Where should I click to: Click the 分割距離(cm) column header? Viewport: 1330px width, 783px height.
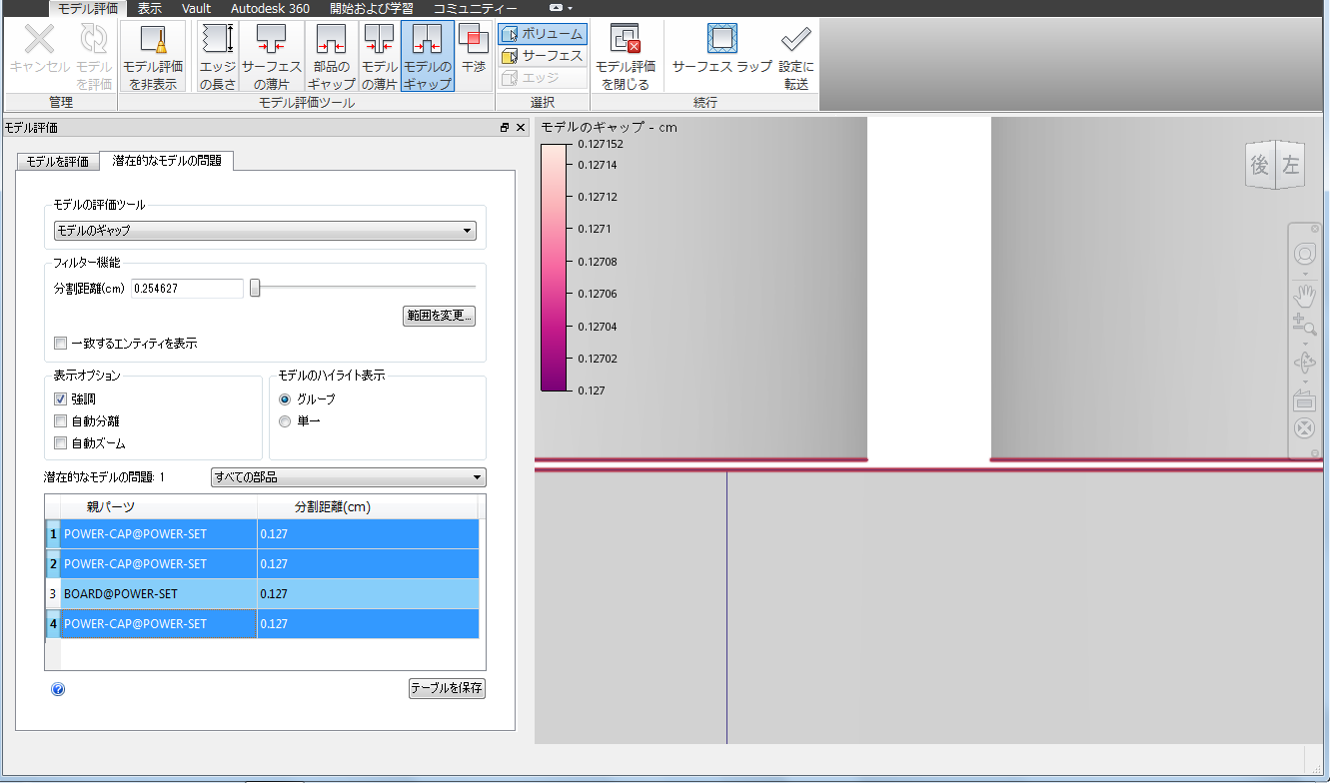point(368,507)
